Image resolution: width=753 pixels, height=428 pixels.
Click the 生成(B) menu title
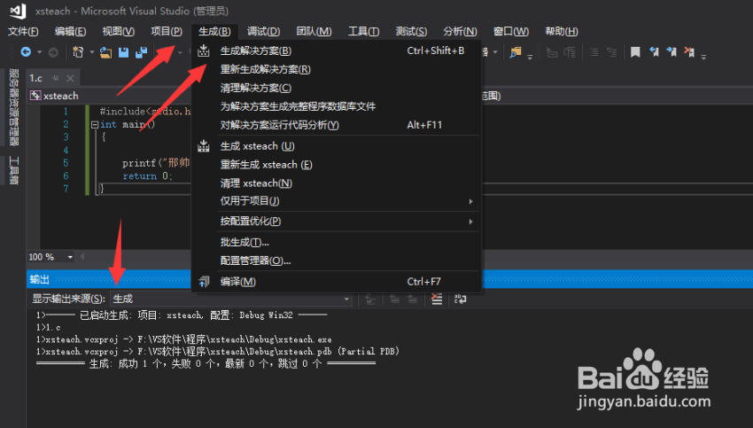[x=214, y=31]
